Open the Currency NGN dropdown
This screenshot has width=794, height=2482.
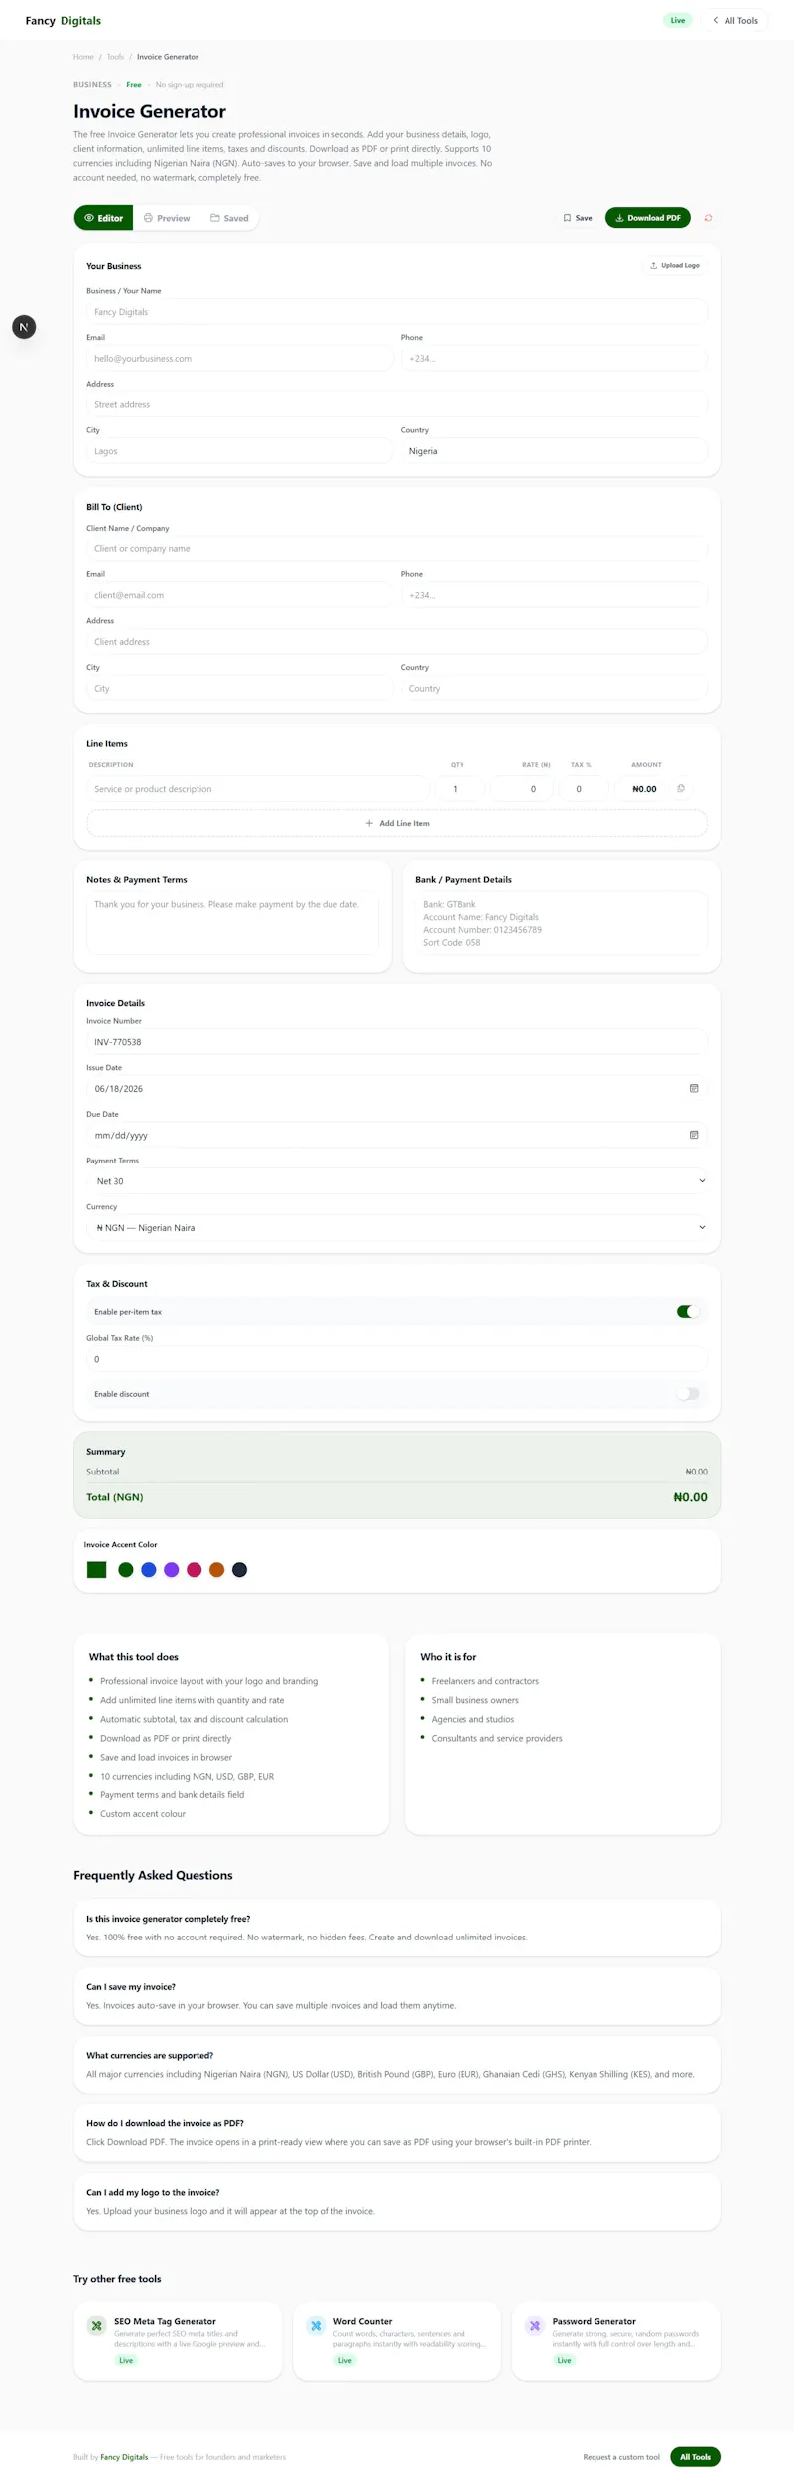pos(397,1228)
